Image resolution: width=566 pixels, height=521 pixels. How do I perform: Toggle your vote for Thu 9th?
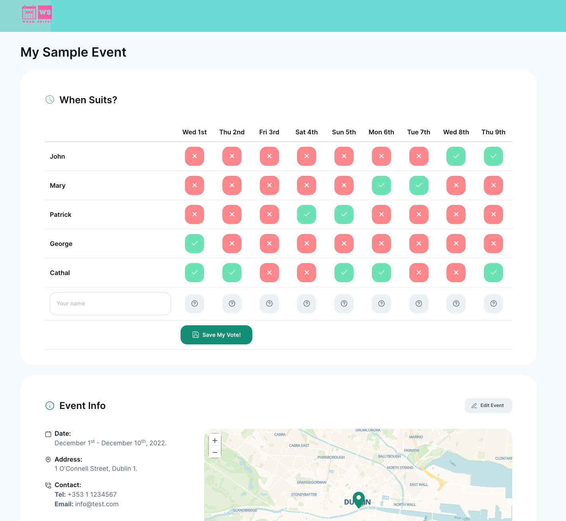(493, 304)
